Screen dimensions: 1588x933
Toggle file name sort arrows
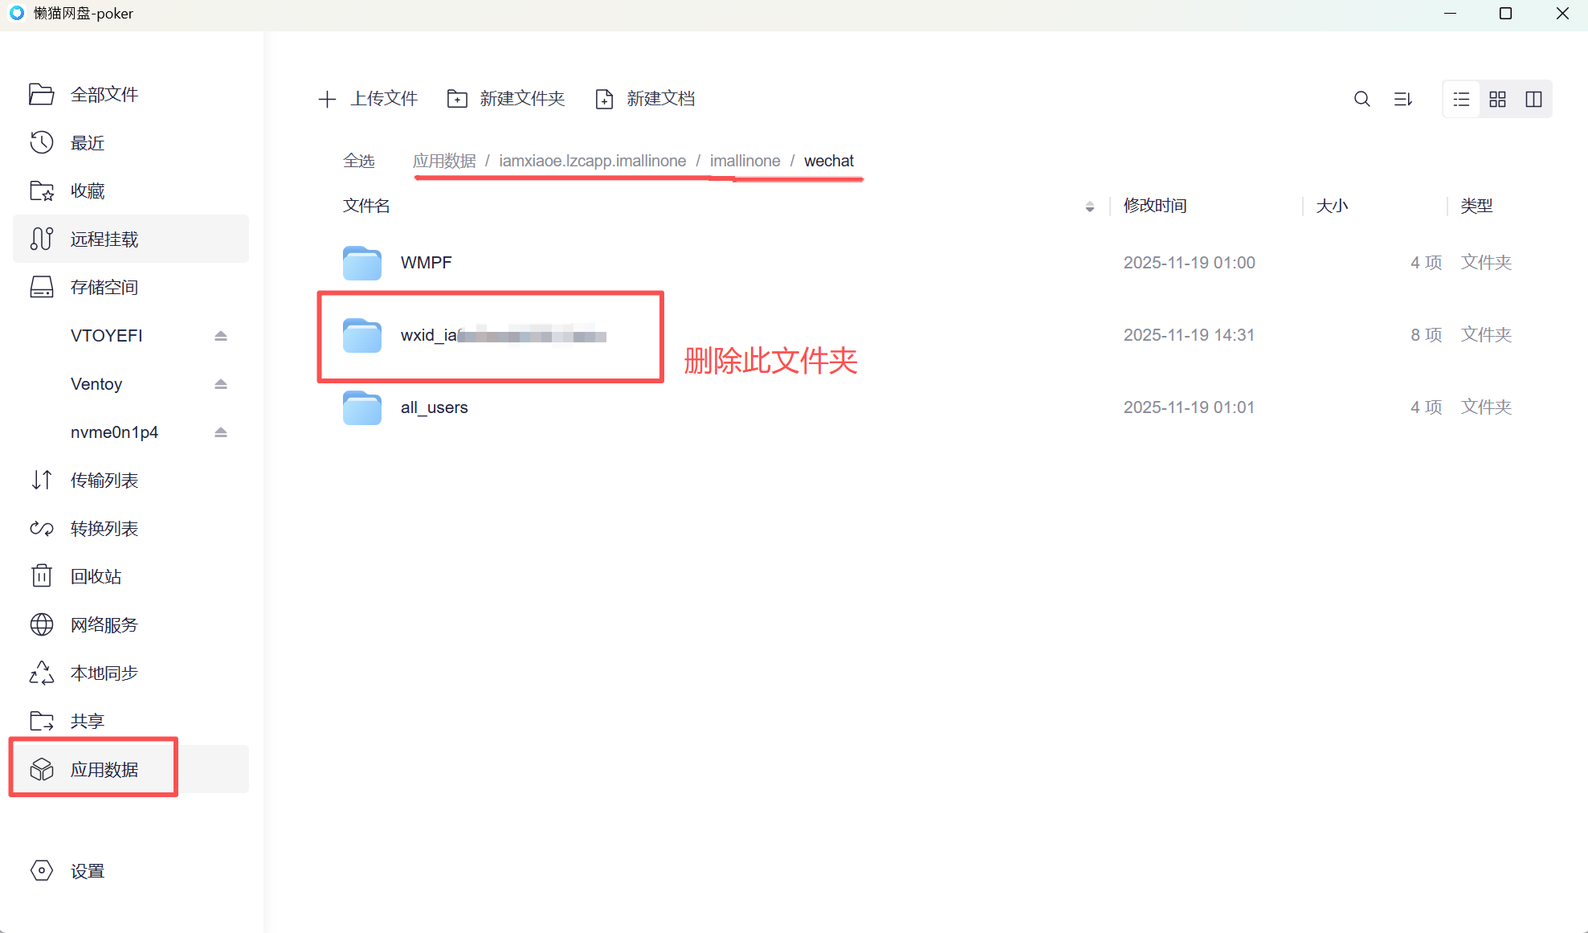point(1089,207)
